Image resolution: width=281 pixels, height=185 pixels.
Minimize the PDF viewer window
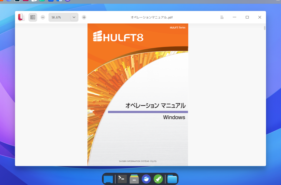pyautogui.click(x=234, y=17)
